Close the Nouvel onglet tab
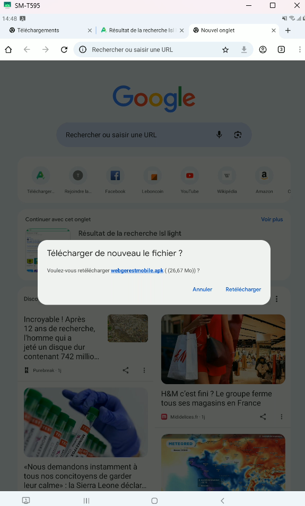305x506 pixels. click(274, 30)
